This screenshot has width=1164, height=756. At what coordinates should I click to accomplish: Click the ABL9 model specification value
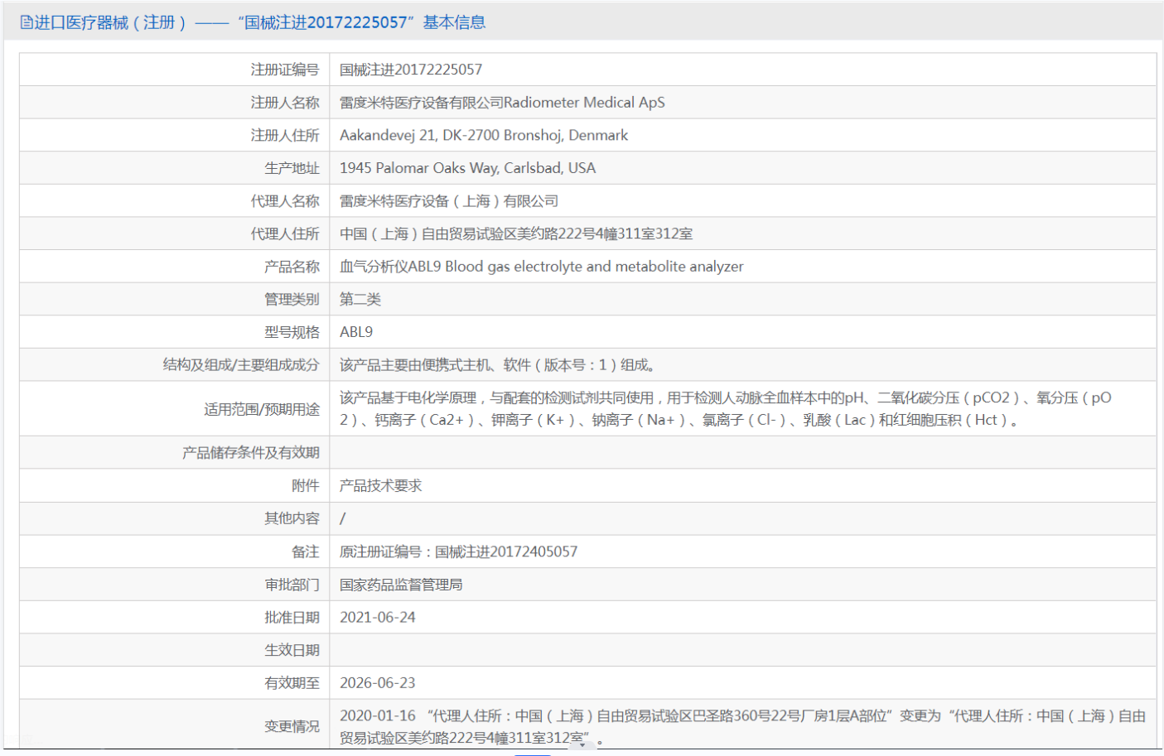click(x=356, y=332)
